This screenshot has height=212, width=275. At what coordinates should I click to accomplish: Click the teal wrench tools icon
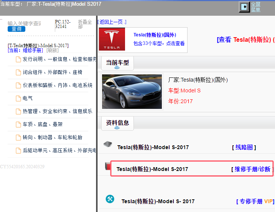coord(110,199)
